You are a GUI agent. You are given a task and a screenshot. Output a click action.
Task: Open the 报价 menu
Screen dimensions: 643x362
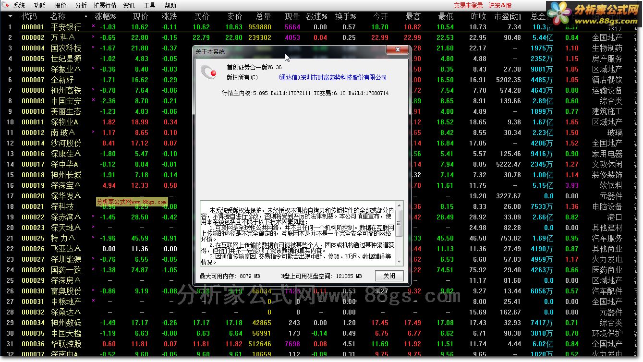61,5
